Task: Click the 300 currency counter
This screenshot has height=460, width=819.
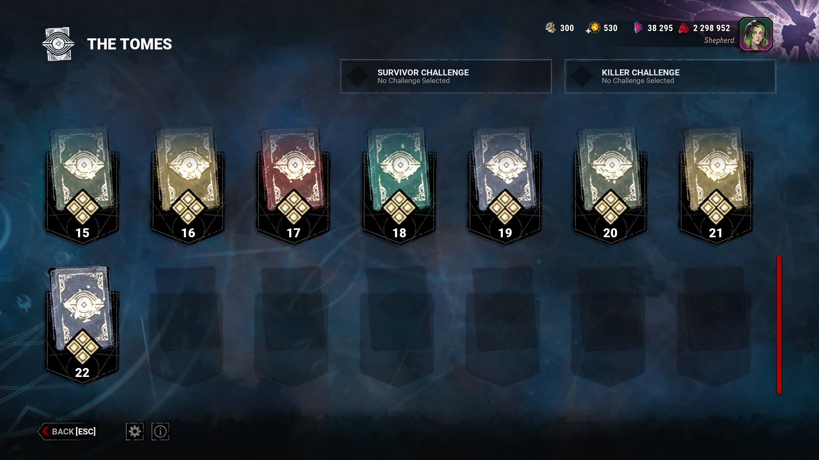Action: point(560,28)
